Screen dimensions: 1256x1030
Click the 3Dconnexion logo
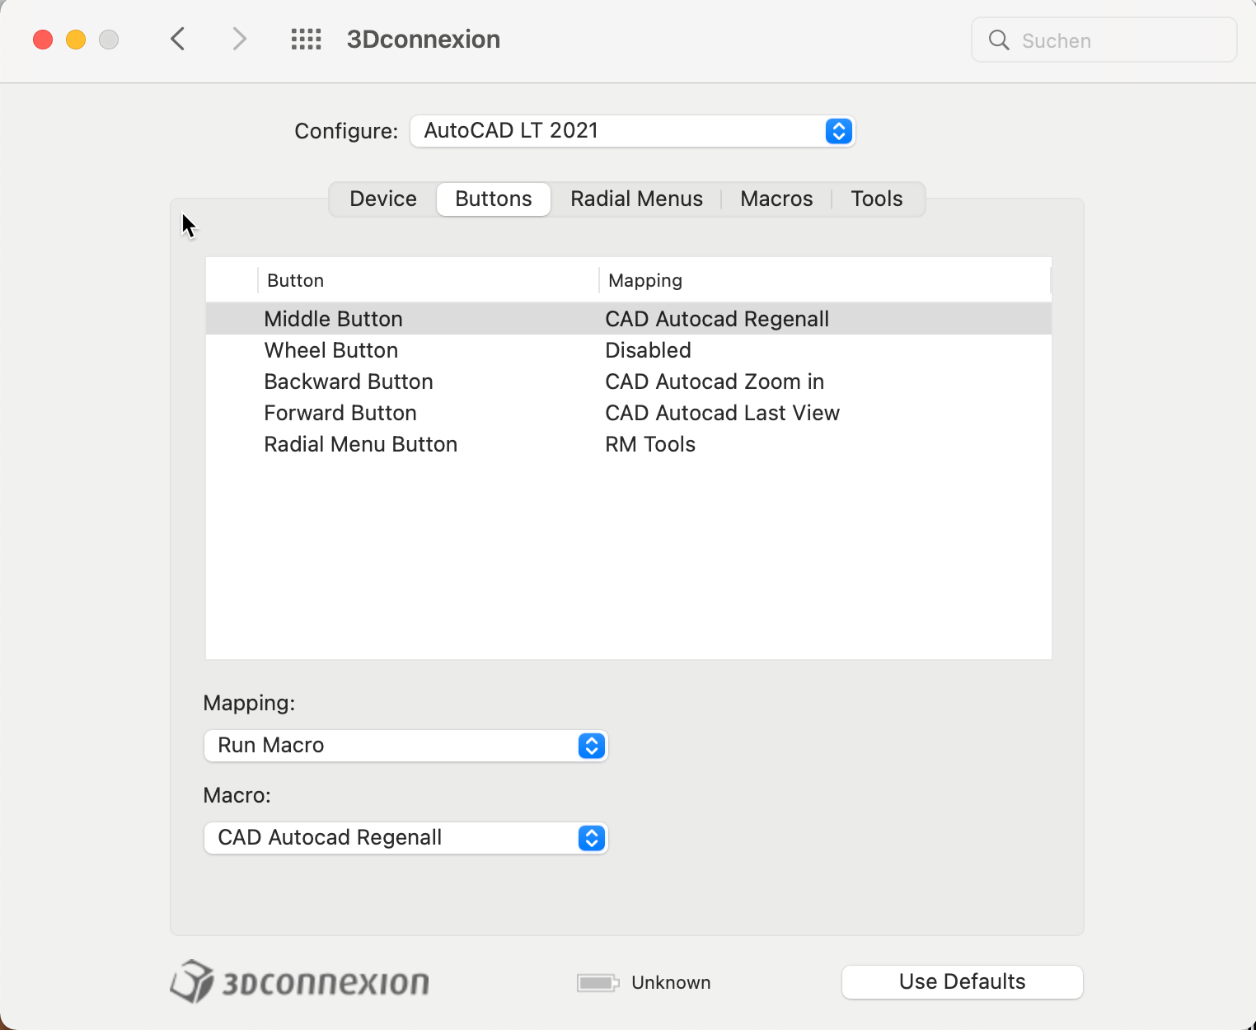tap(300, 981)
